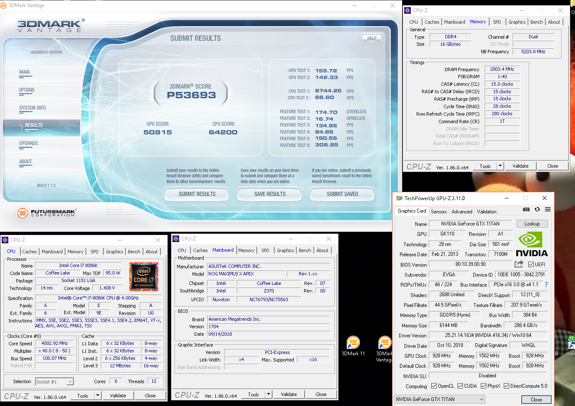Click the Bus Interface question mark icon
575x406 pixels.
(546, 285)
